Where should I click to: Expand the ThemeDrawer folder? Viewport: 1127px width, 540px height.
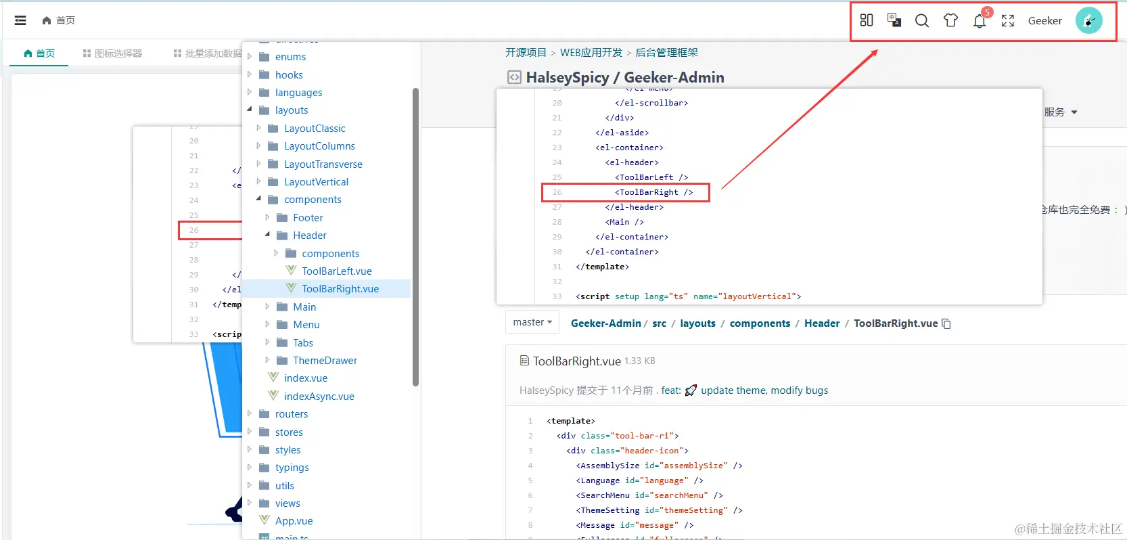click(x=267, y=360)
